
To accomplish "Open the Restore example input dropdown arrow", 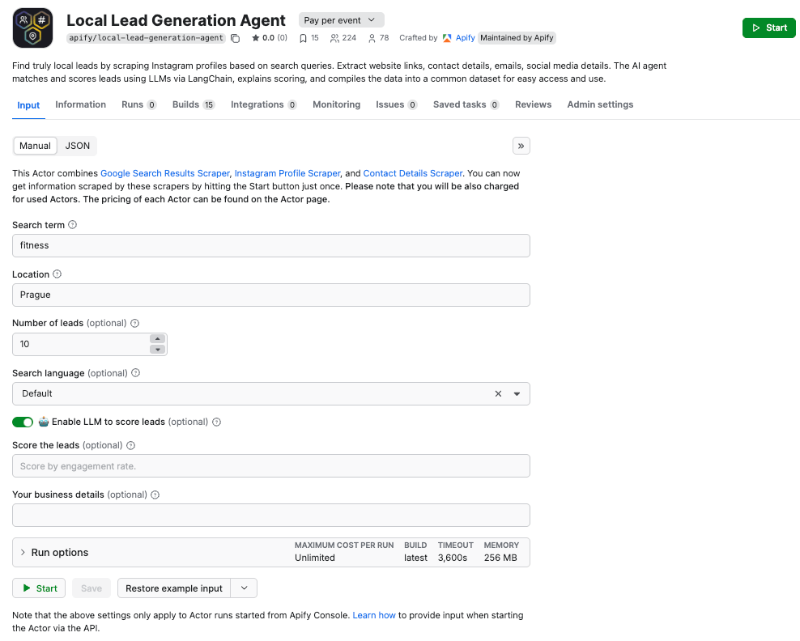I will point(244,588).
